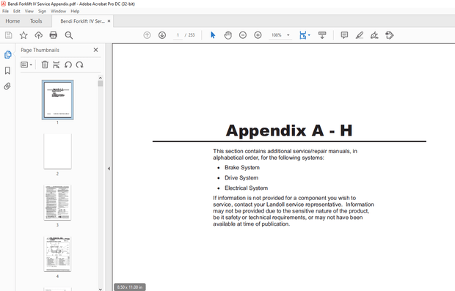
Task: Open the thumbnail options menu dropdown
Action: (26, 65)
